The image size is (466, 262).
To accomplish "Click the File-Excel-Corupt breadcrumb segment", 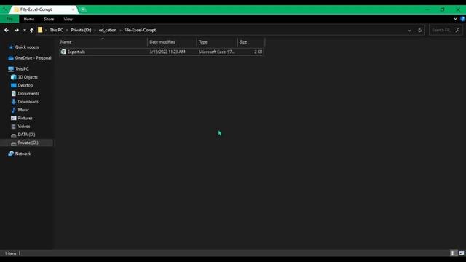I will tap(140, 30).
